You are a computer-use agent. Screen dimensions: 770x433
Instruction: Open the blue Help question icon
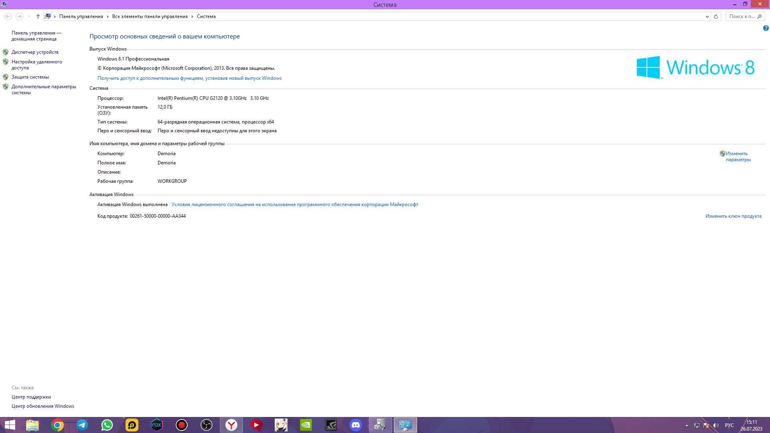click(766, 28)
